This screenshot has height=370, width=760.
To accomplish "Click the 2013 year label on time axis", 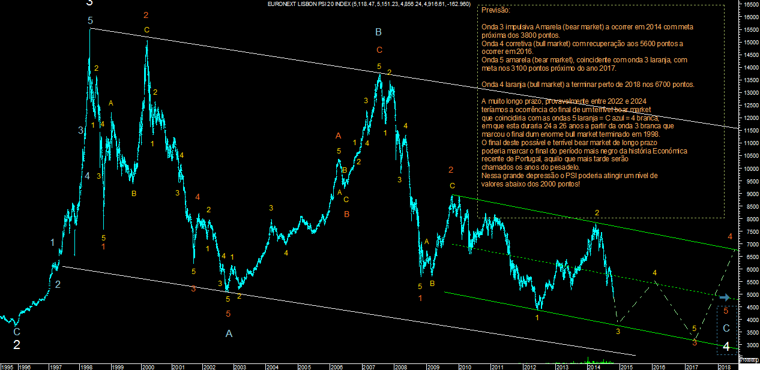I will [x=562, y=366].
